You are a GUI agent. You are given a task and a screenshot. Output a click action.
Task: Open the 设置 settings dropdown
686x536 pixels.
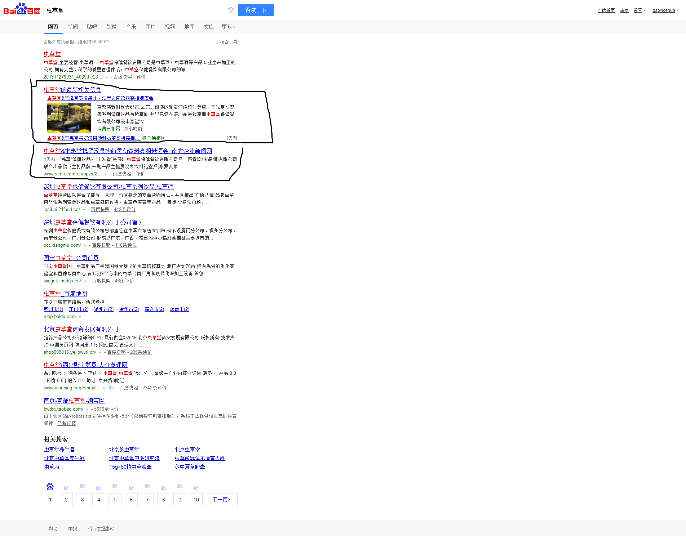[639, 10]
